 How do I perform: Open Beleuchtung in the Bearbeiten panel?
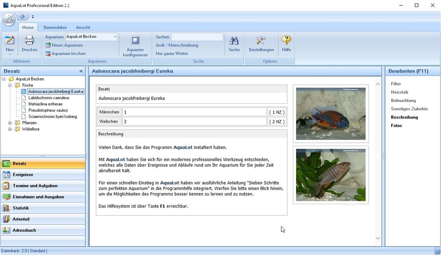tap(403, 100)
